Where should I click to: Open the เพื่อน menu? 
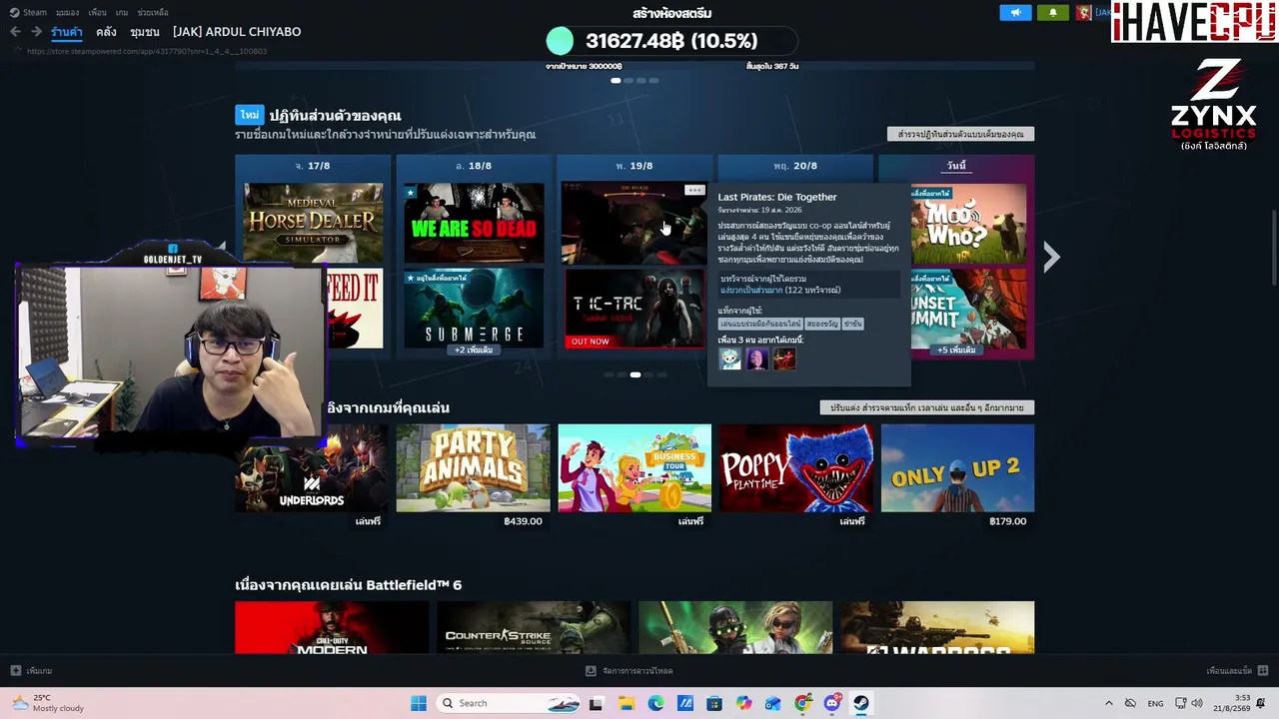click(97, 12)
